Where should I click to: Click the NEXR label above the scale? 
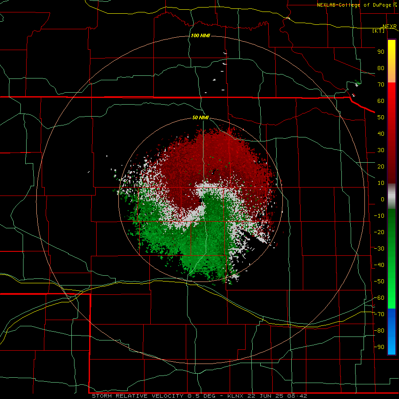[390, 27]
